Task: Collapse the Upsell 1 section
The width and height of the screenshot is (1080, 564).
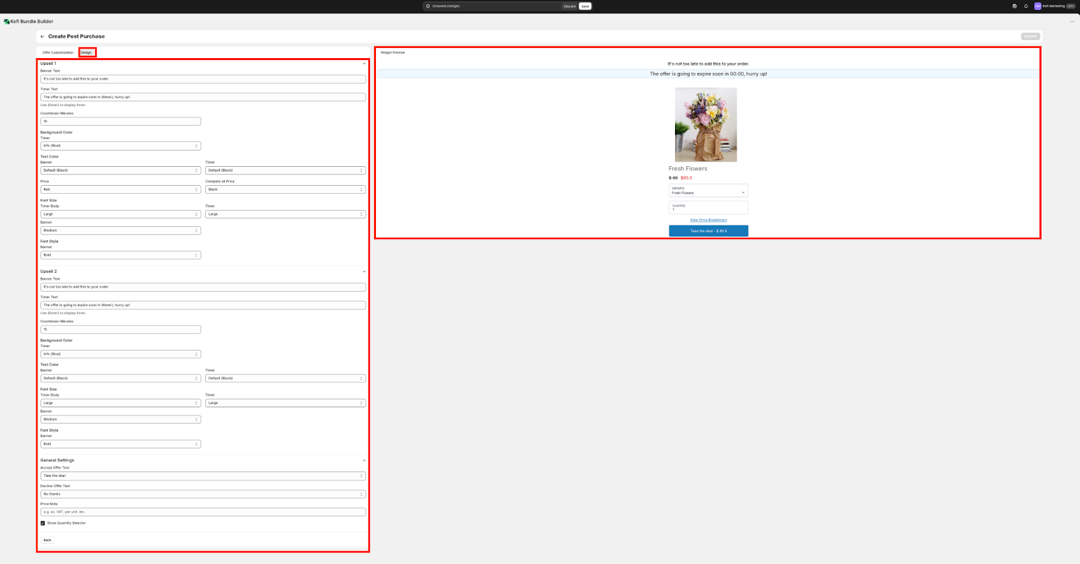Action: click(364, 63)
